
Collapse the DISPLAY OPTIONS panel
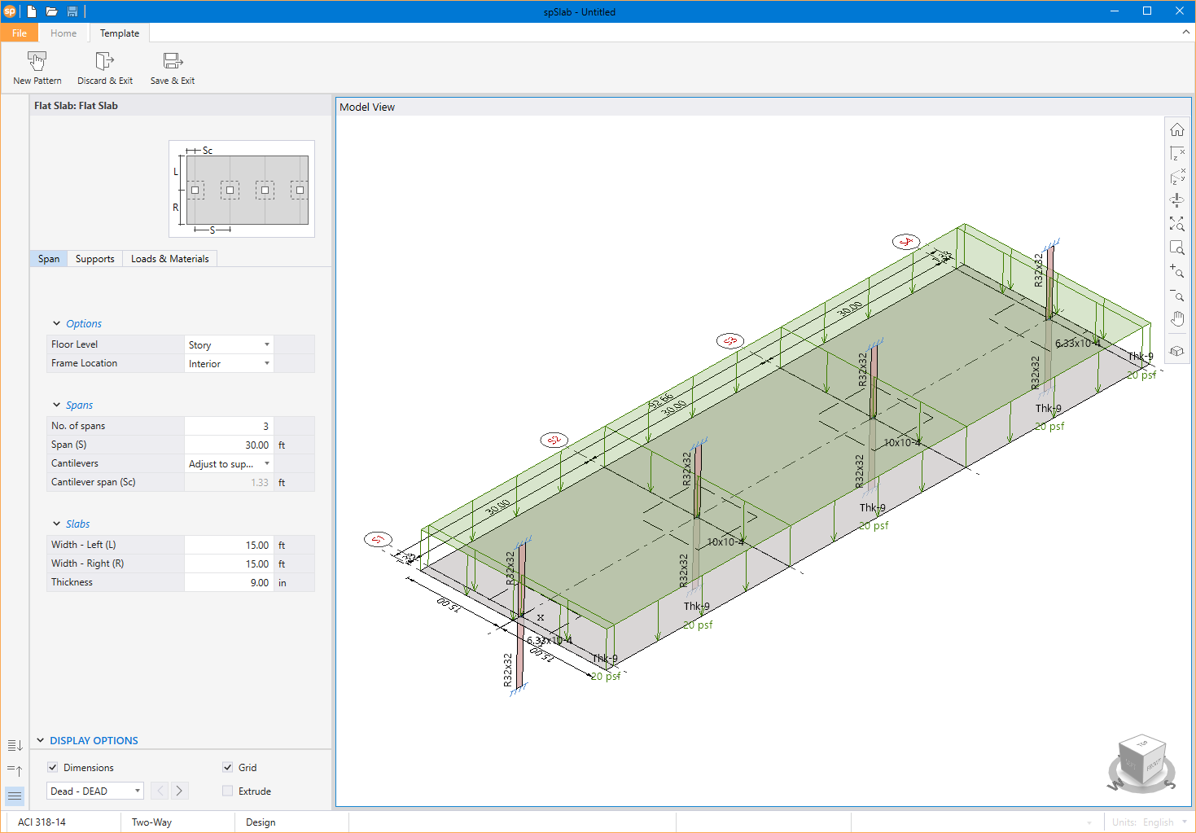coord(41,740)
